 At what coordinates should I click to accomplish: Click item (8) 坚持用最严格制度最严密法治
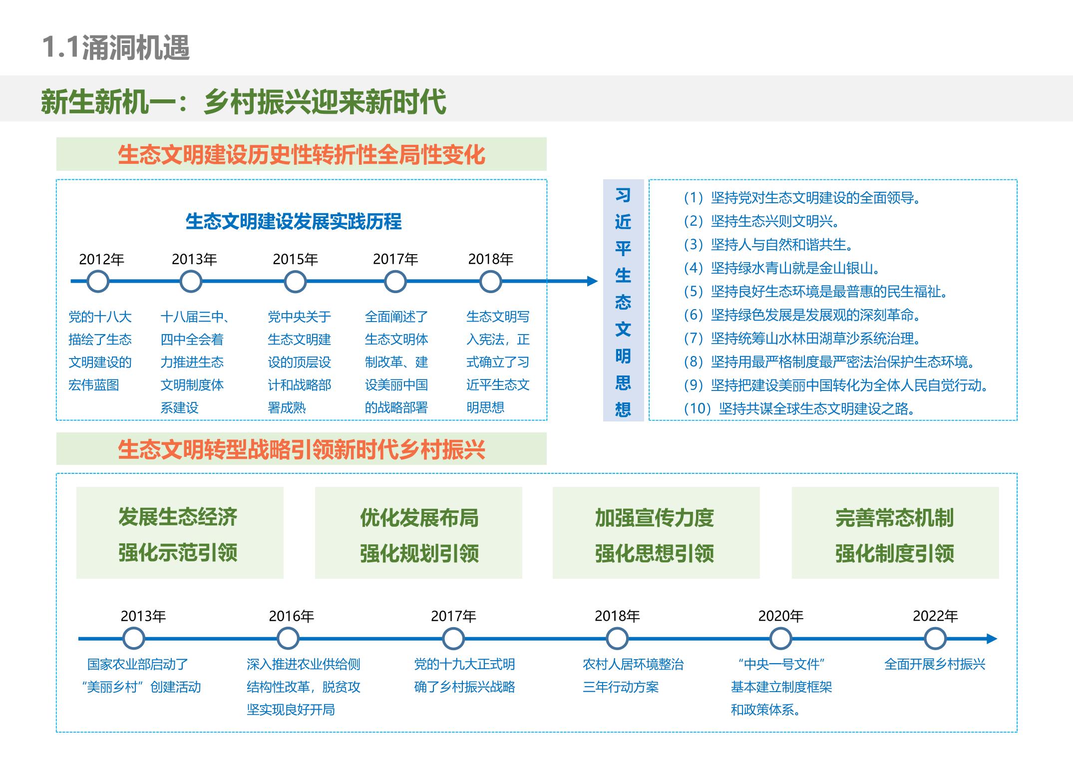pyautogui.click(x=829, y=362)
